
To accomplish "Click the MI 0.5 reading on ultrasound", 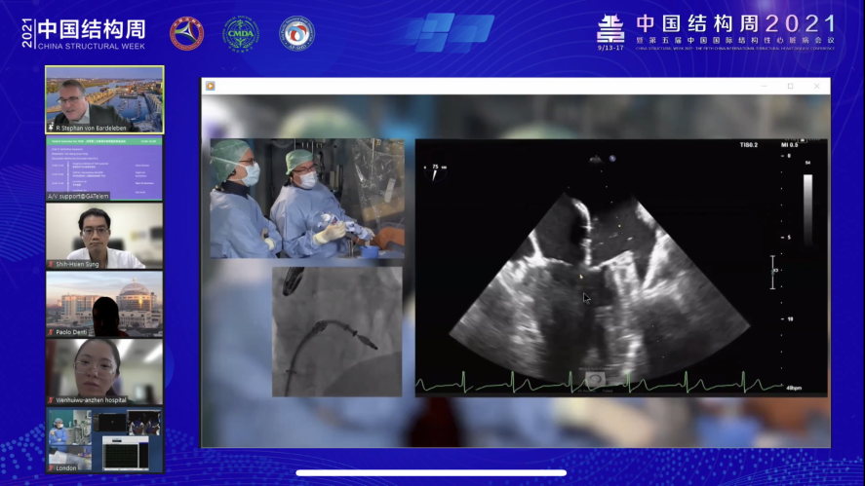I will coord(790,145).
